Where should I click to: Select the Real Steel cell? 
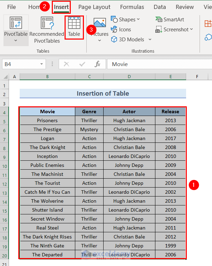[48, 228]
